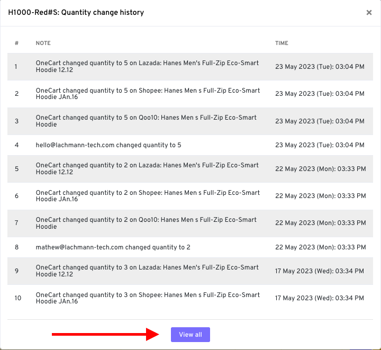Close the quantity change history dialog
The image size is (381, 350).
pos(369,13)
